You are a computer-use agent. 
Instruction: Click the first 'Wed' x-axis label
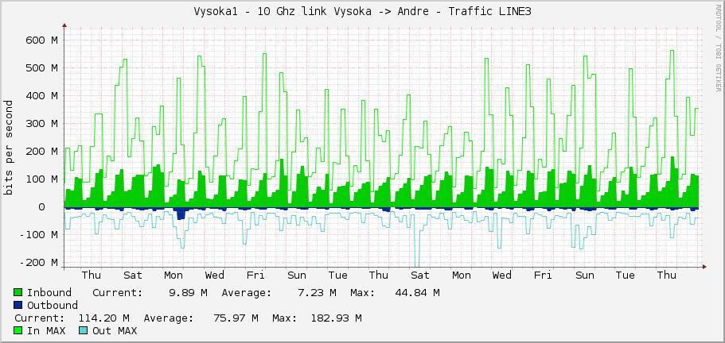(215, 276)
